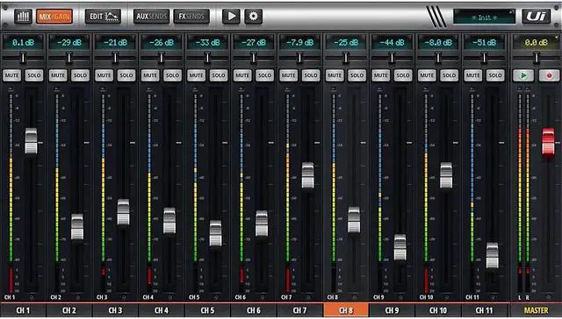
Task: Switch to FX SENDS view
Action: point(191,17)
